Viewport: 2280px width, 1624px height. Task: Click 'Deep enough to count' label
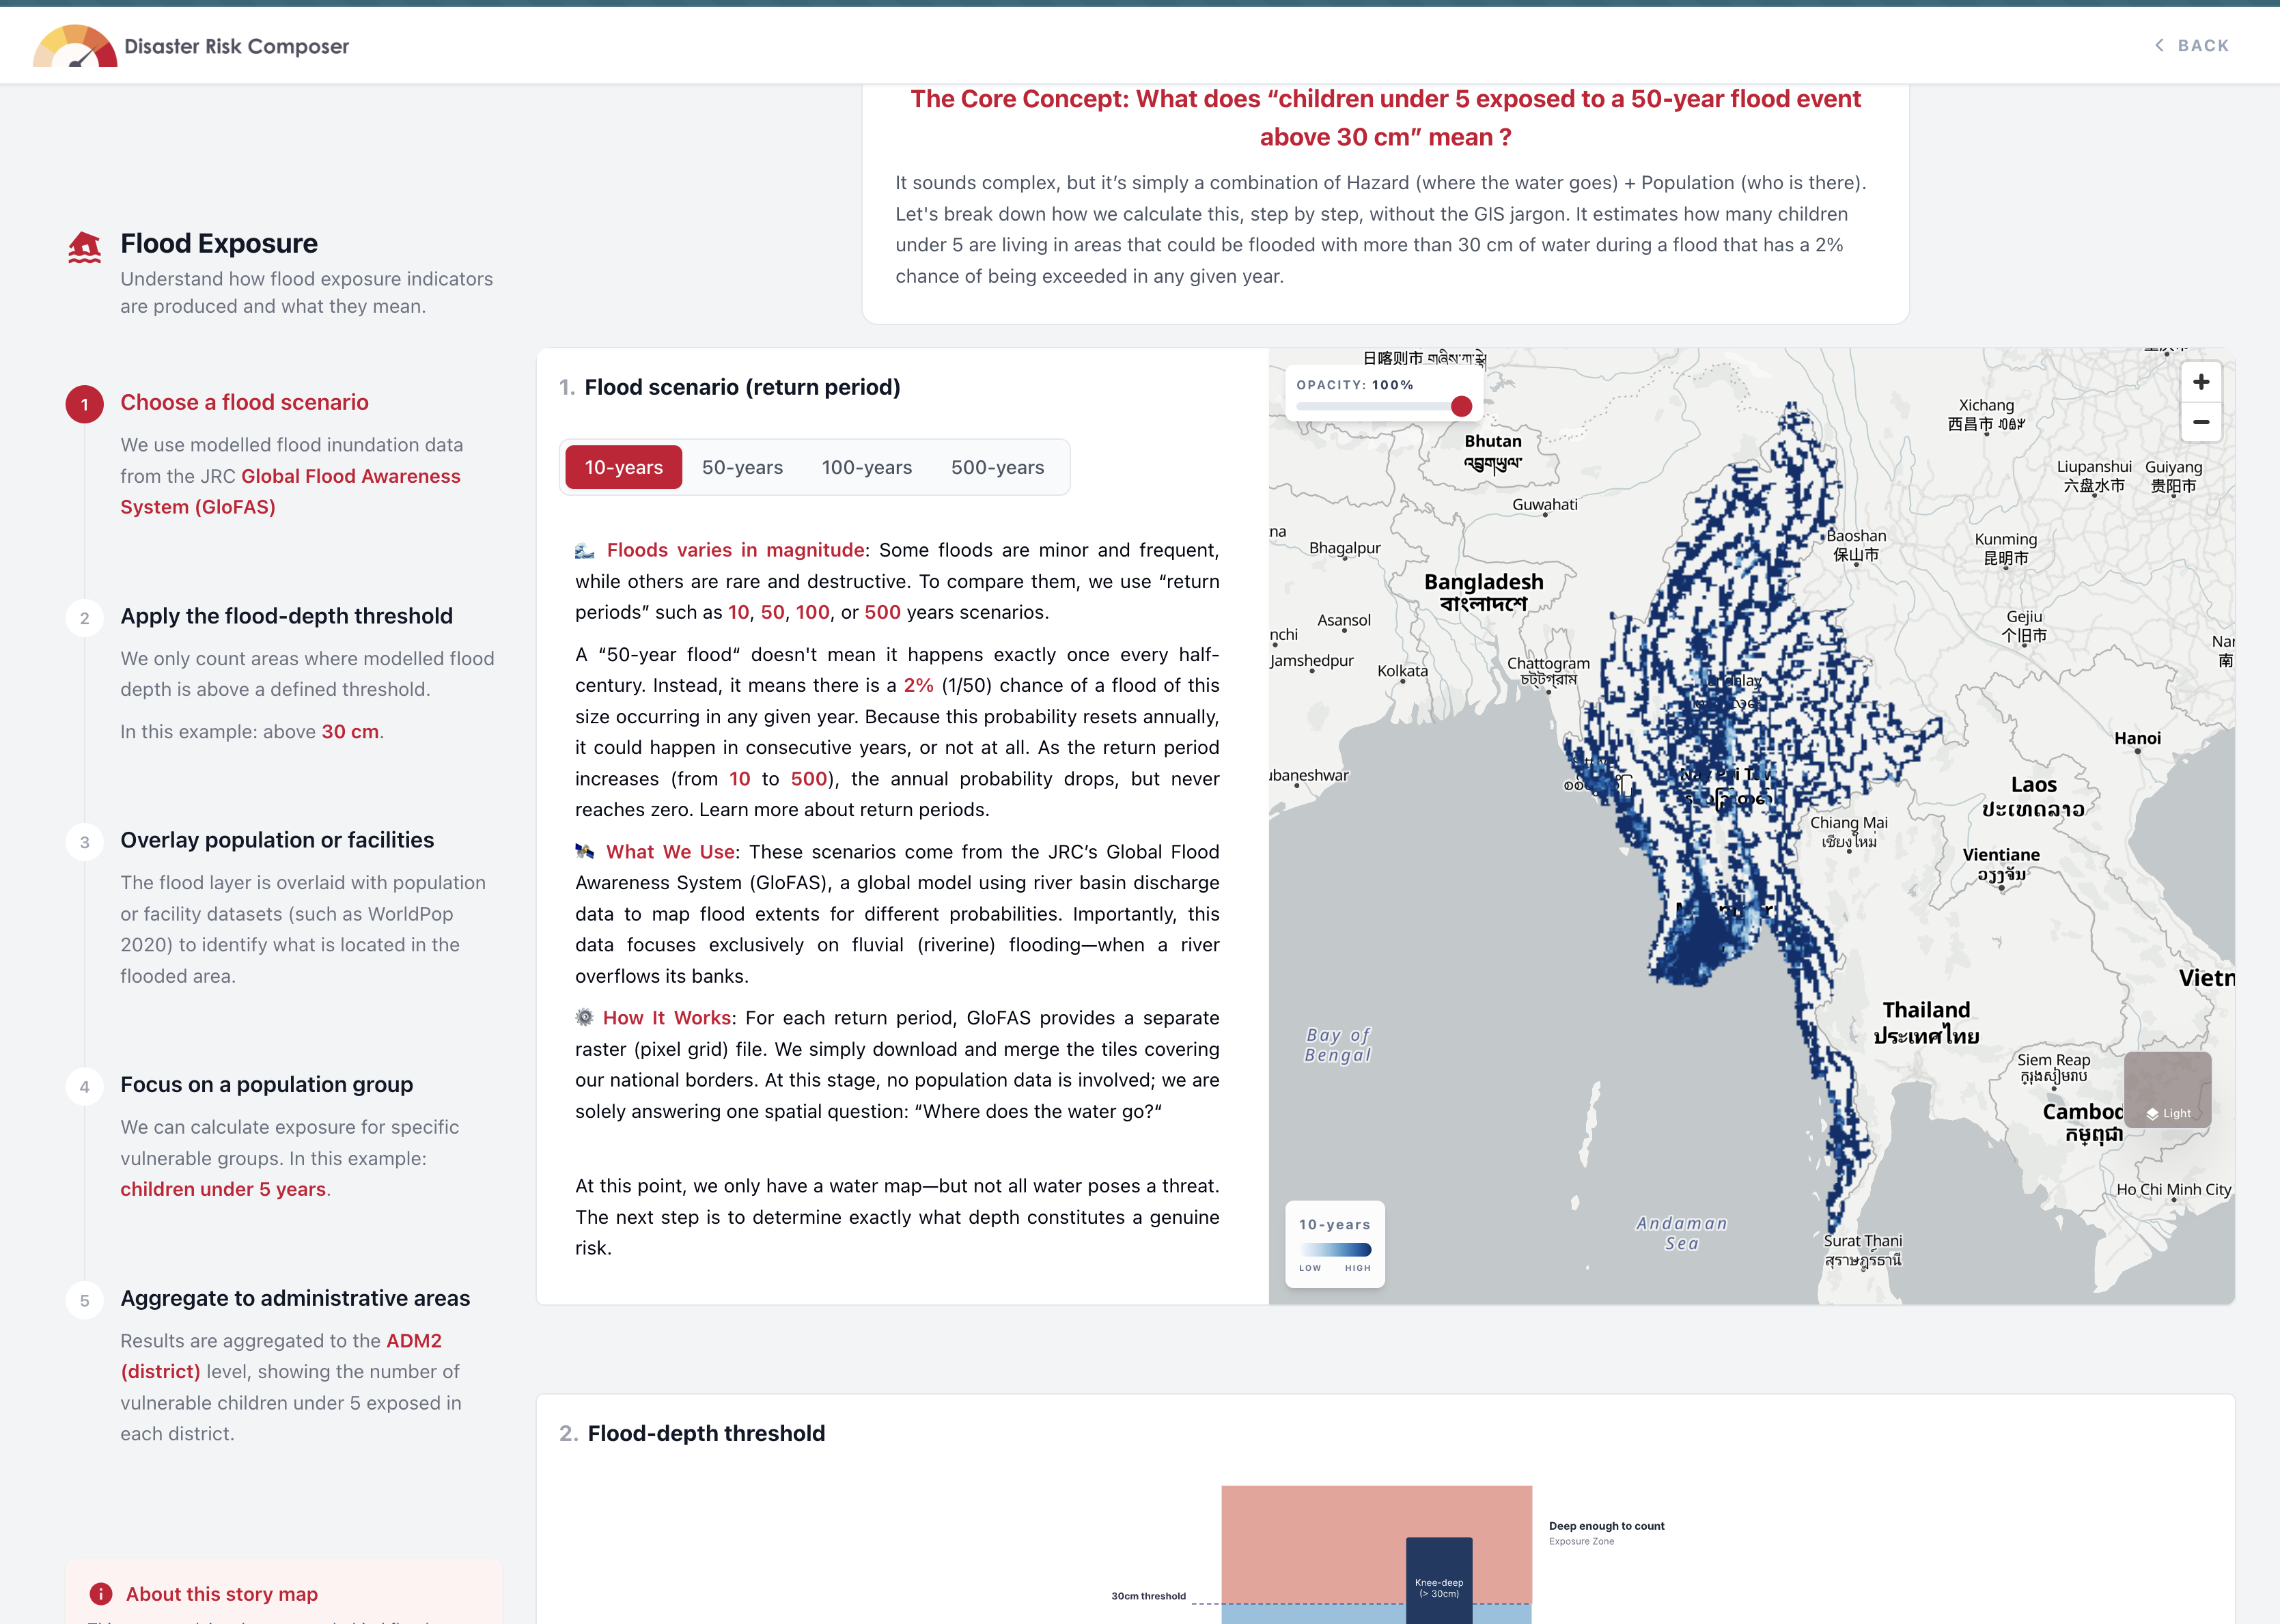(1607, 1526)
